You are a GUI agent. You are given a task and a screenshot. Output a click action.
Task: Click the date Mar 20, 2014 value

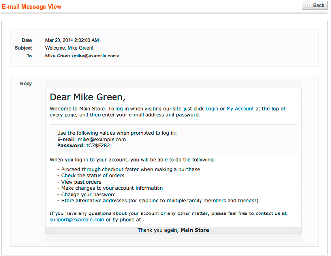pyautogui.click(x=72, y=40)
